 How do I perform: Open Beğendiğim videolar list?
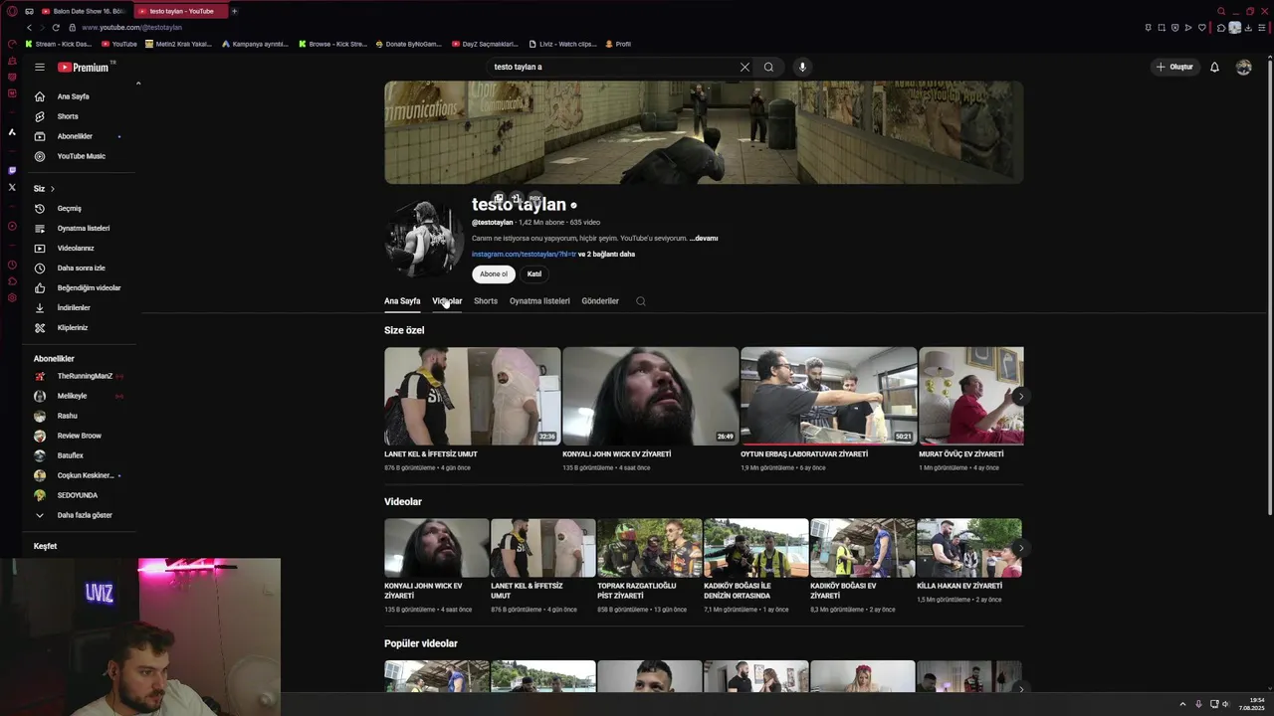click(81, 287)
